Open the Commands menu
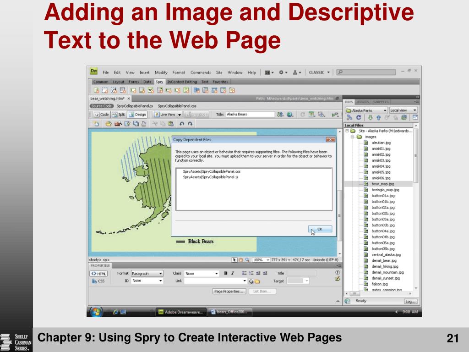469x352 pixels. point(201,72)
